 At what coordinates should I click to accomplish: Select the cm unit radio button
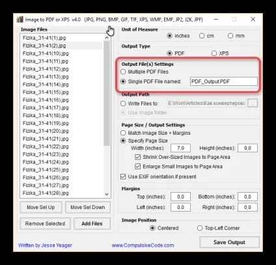point(202,36)
